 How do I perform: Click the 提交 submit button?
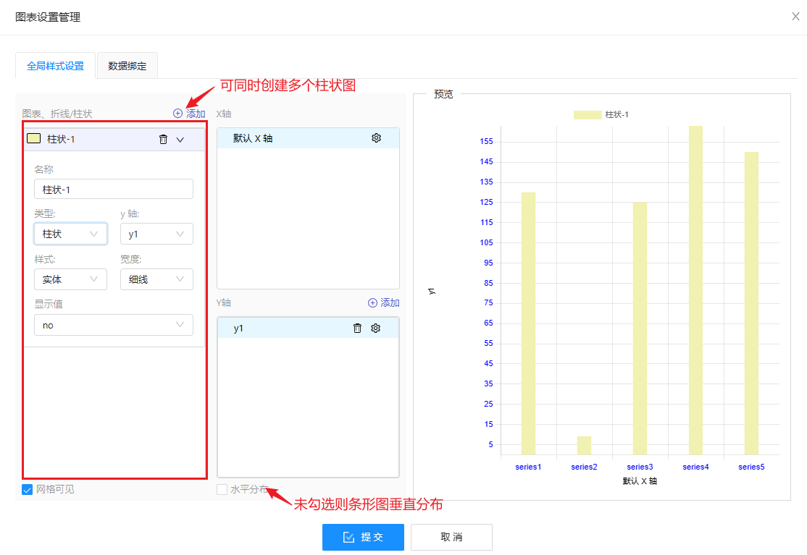coord(363,537)
